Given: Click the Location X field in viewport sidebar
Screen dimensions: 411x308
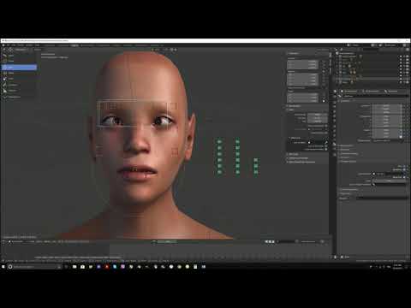Looking at the screenshot, I should [x=302, y=62].
